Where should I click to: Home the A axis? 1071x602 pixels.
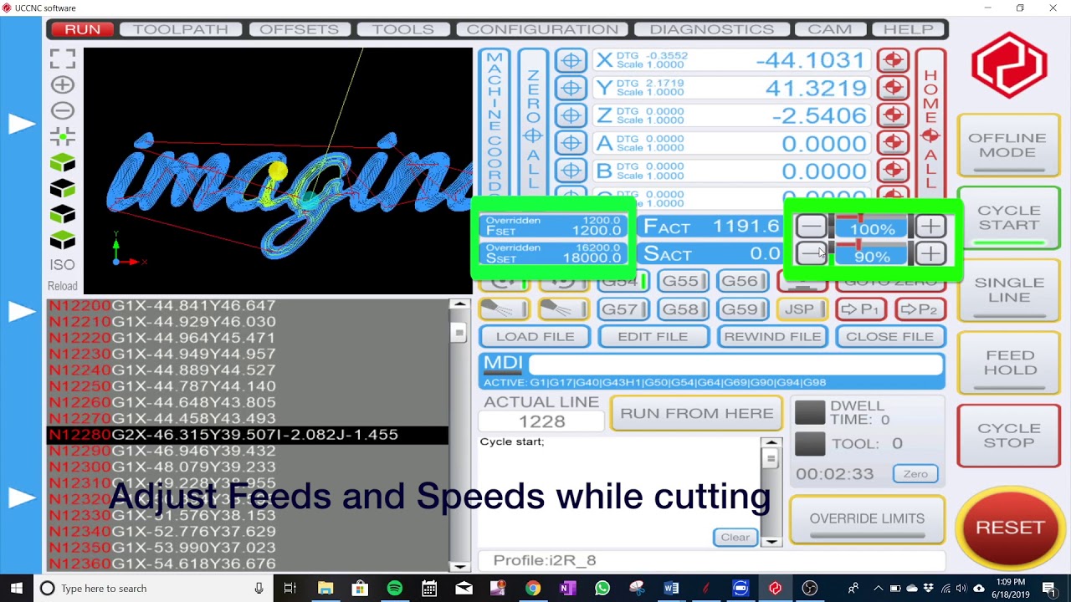(x=893, y=143)
